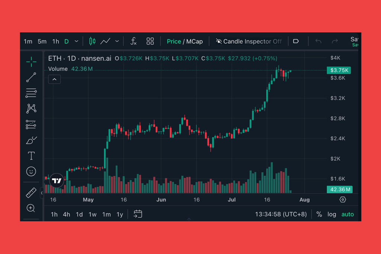Toggle the Candle Inspector on

coord(249,41)
